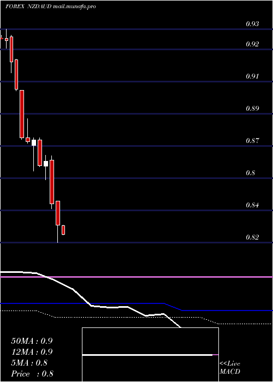Click the 0.82 price axis label
This screenshot has height=382, width=273.
(252, 237)
